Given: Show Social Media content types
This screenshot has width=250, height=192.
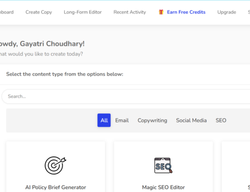Looking at the screenshot, I should coord(191,120).
